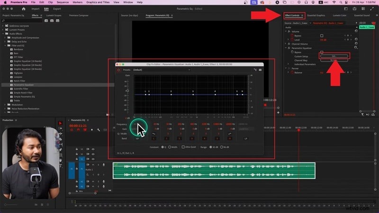Open the Markers menu
Screen dimensions: 379x213
pos(77,2)
